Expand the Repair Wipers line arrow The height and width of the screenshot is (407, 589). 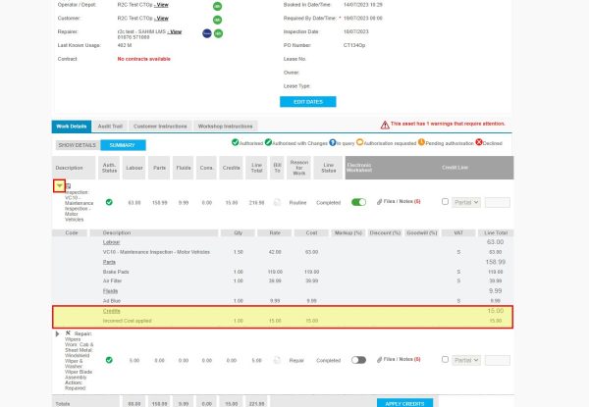tap(57, 333)
